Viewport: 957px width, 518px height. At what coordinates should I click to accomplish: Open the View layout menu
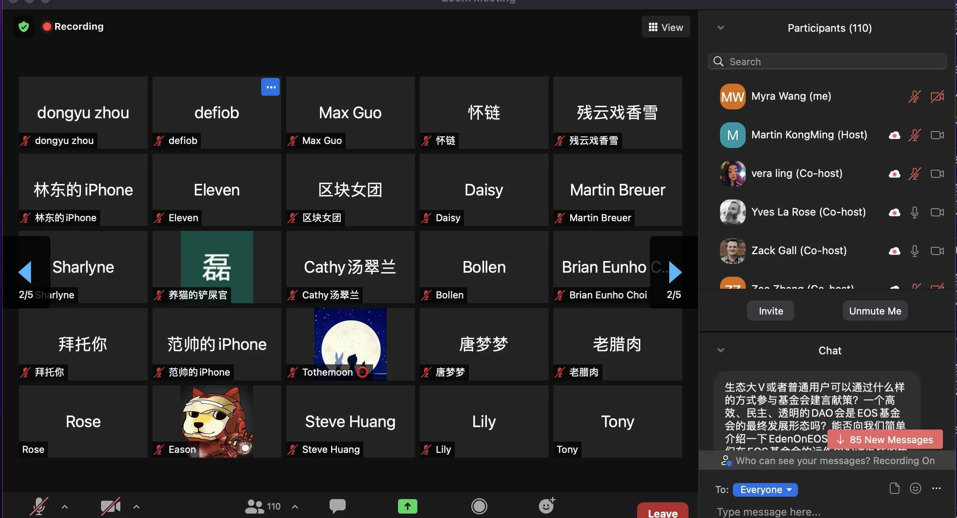click(x=666, y=27)
